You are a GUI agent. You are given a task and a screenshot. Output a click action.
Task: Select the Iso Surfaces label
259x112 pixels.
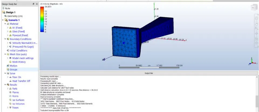pos(18,100)
